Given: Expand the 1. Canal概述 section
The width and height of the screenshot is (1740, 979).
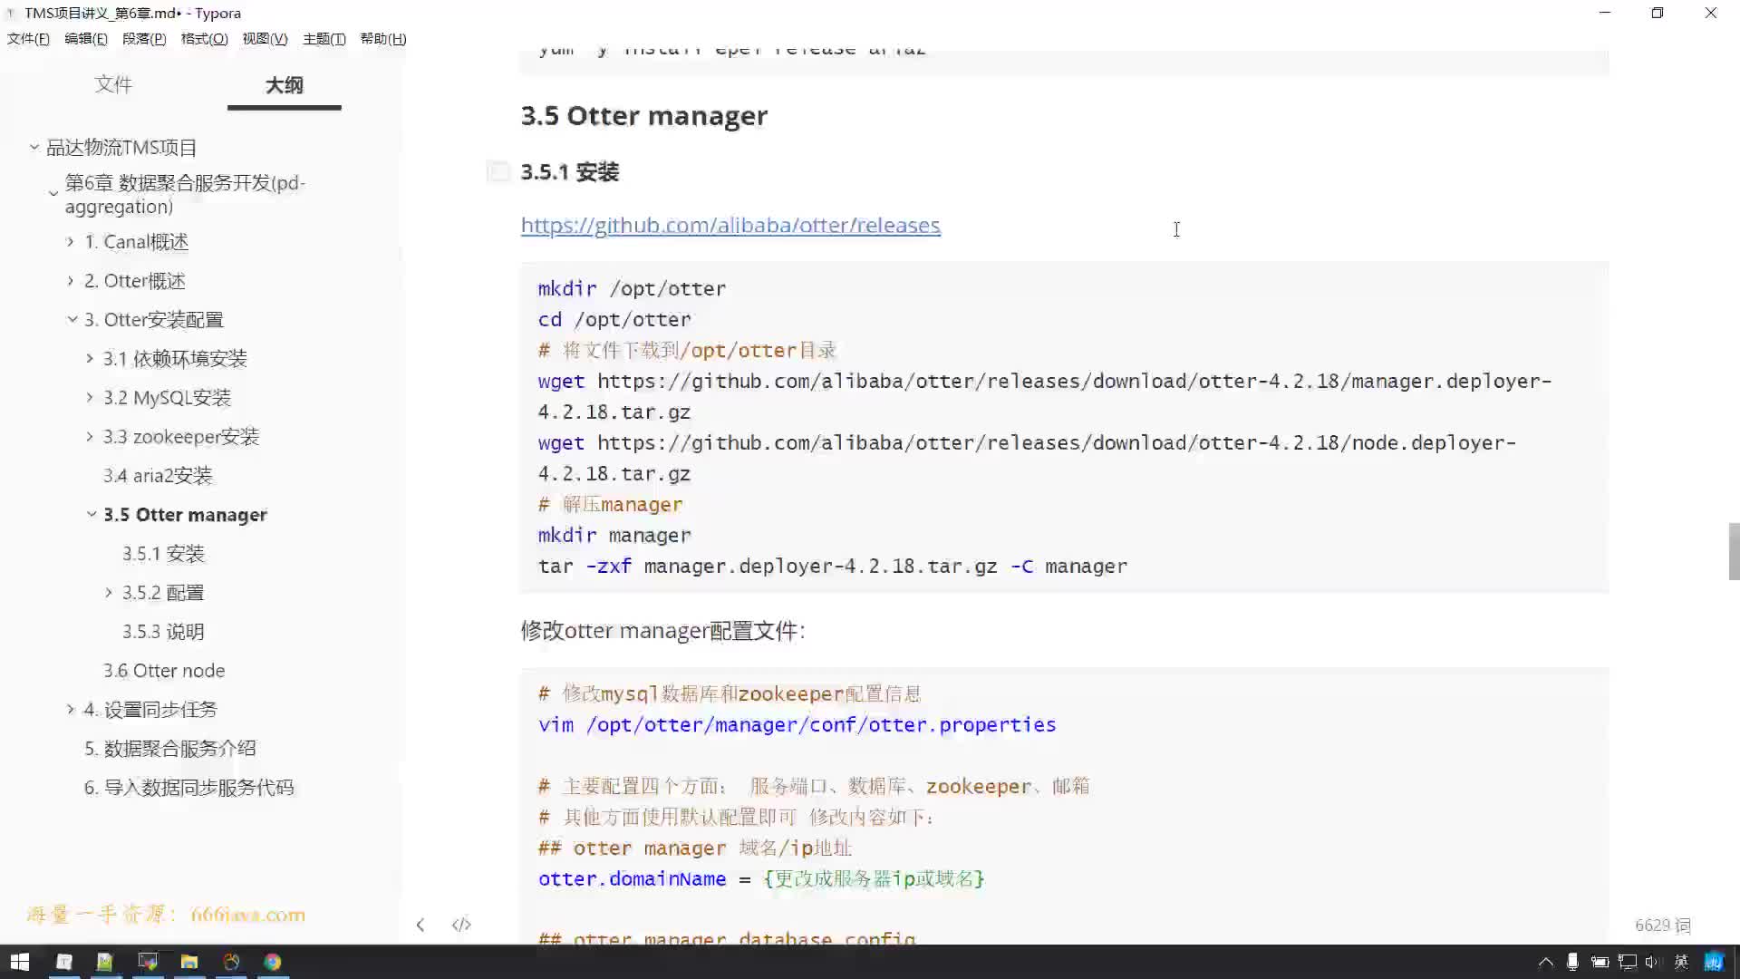Looking at the screenshot, I should click(x=70, y=241).
